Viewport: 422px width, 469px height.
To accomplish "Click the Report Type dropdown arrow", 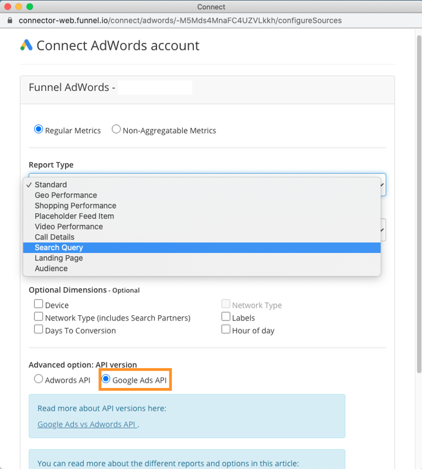I will coord(382,185).
